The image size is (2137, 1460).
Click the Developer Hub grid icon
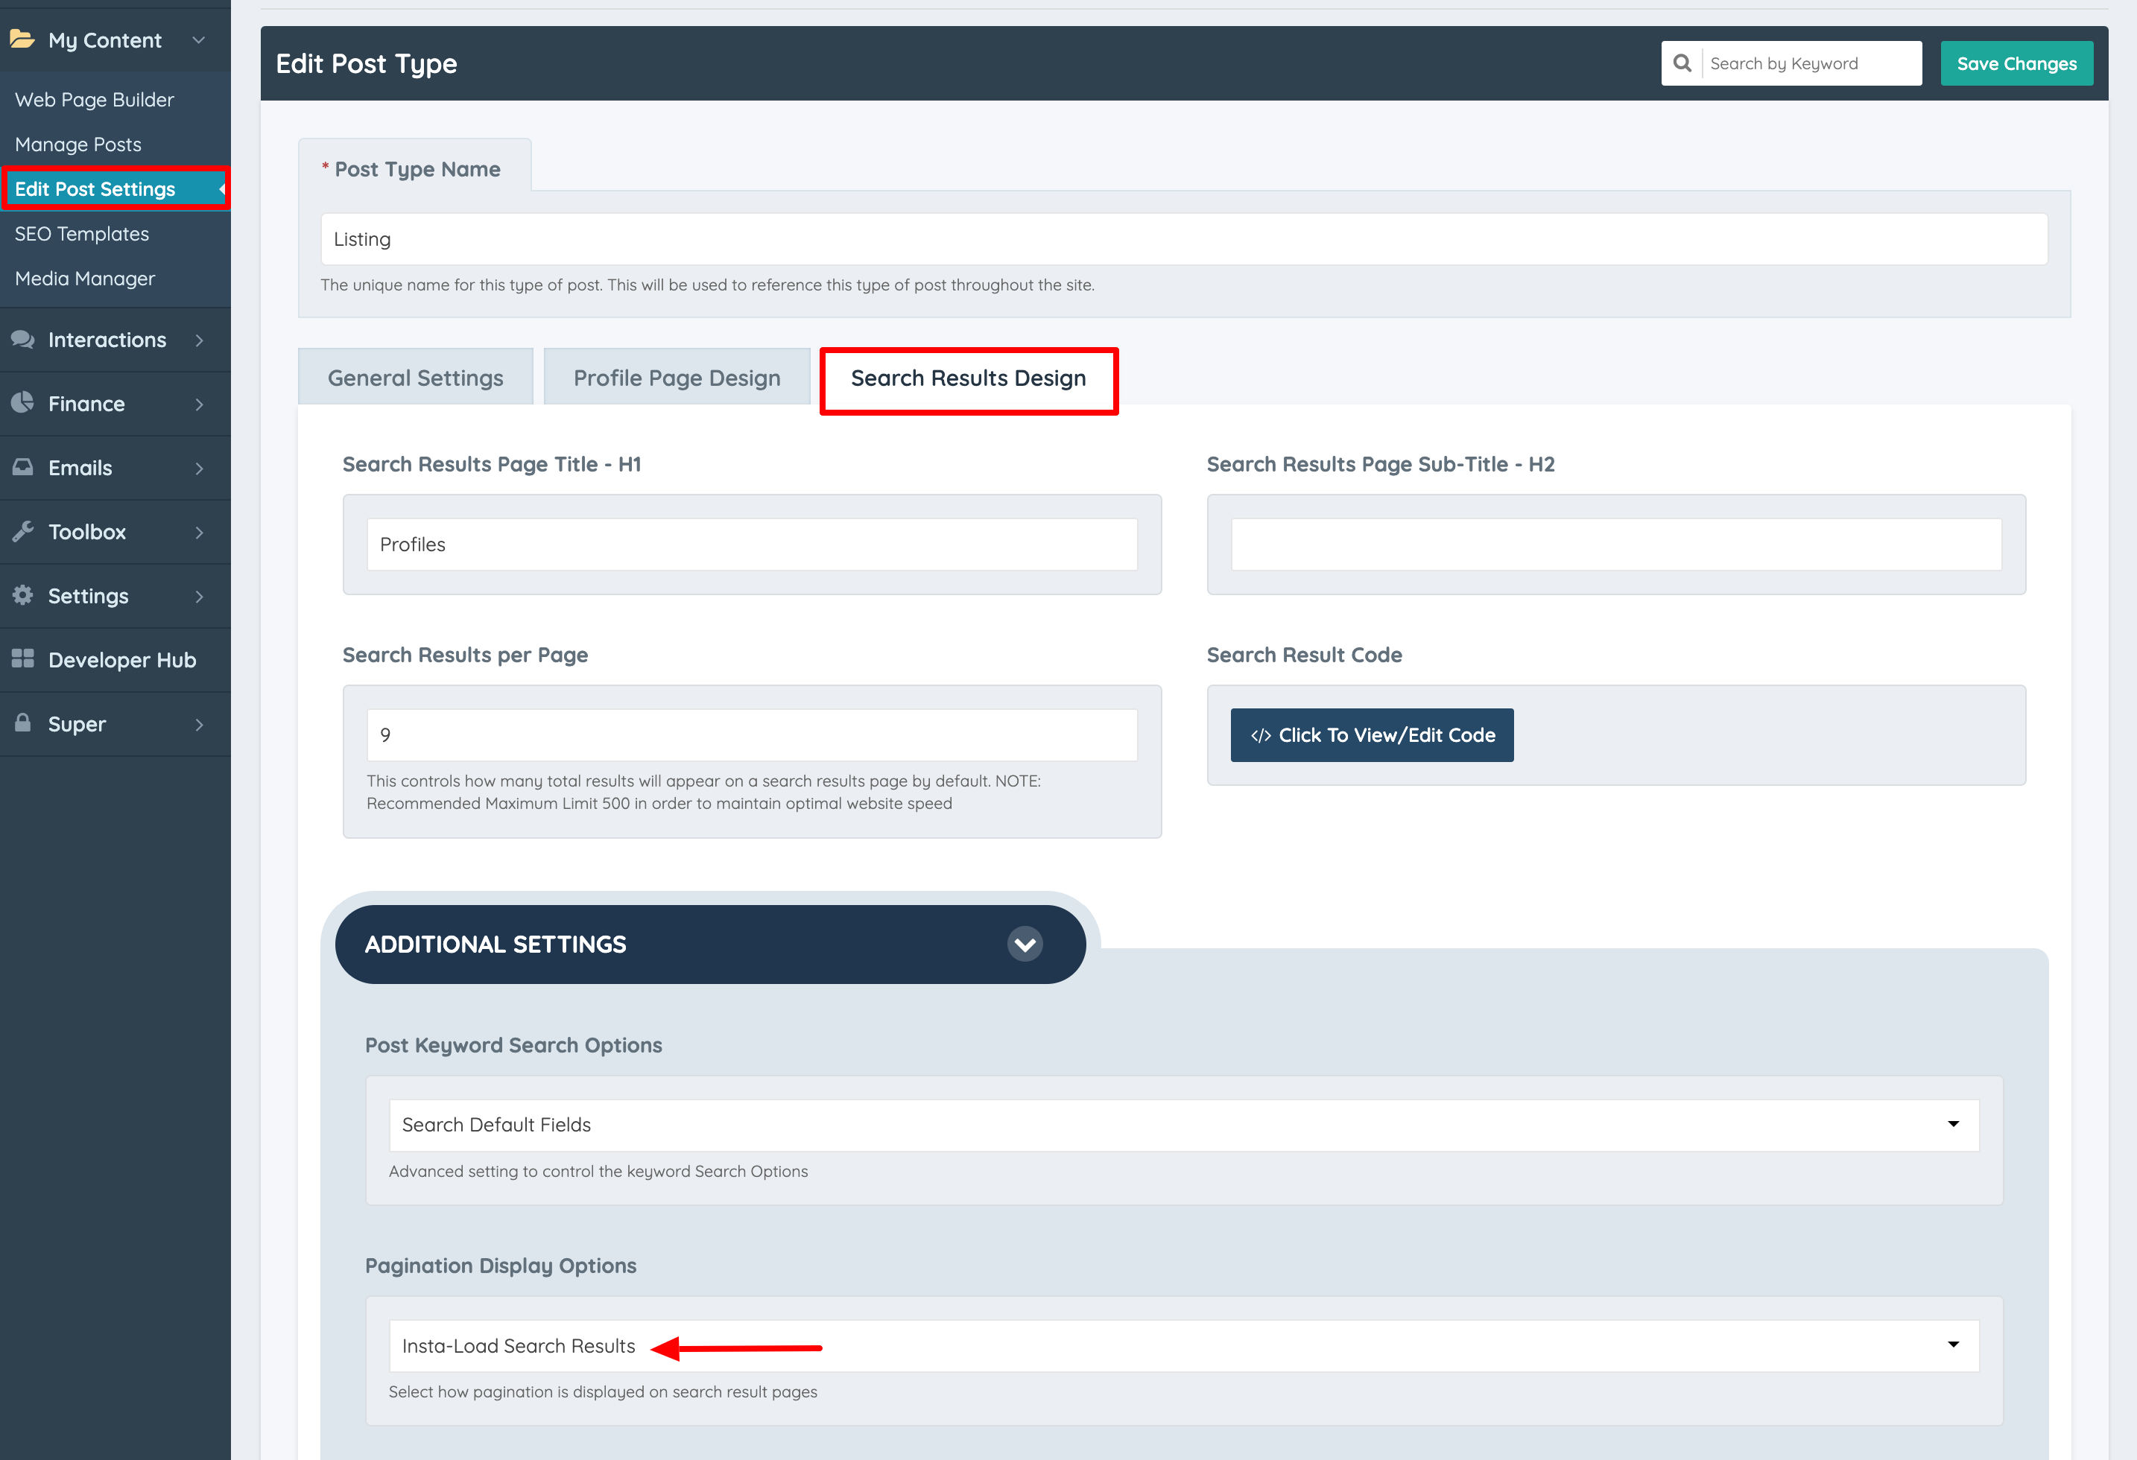pyautogui.click(x=22, y=659)
